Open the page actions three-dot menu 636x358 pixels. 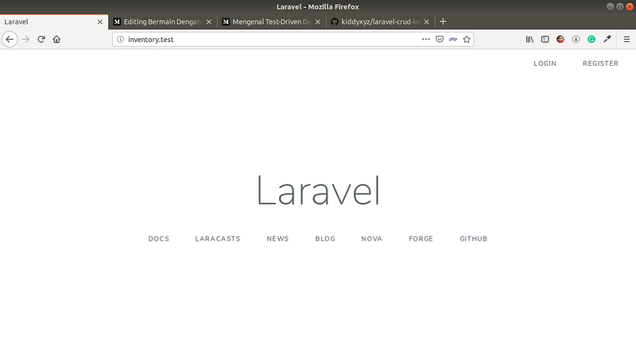pyautogui.click(x=425, y=39)
